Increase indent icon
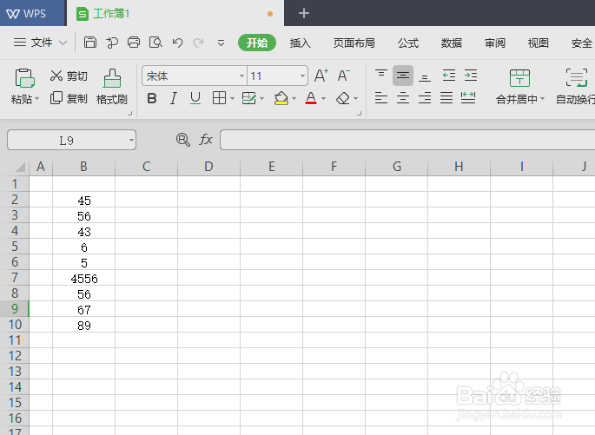 471,75
